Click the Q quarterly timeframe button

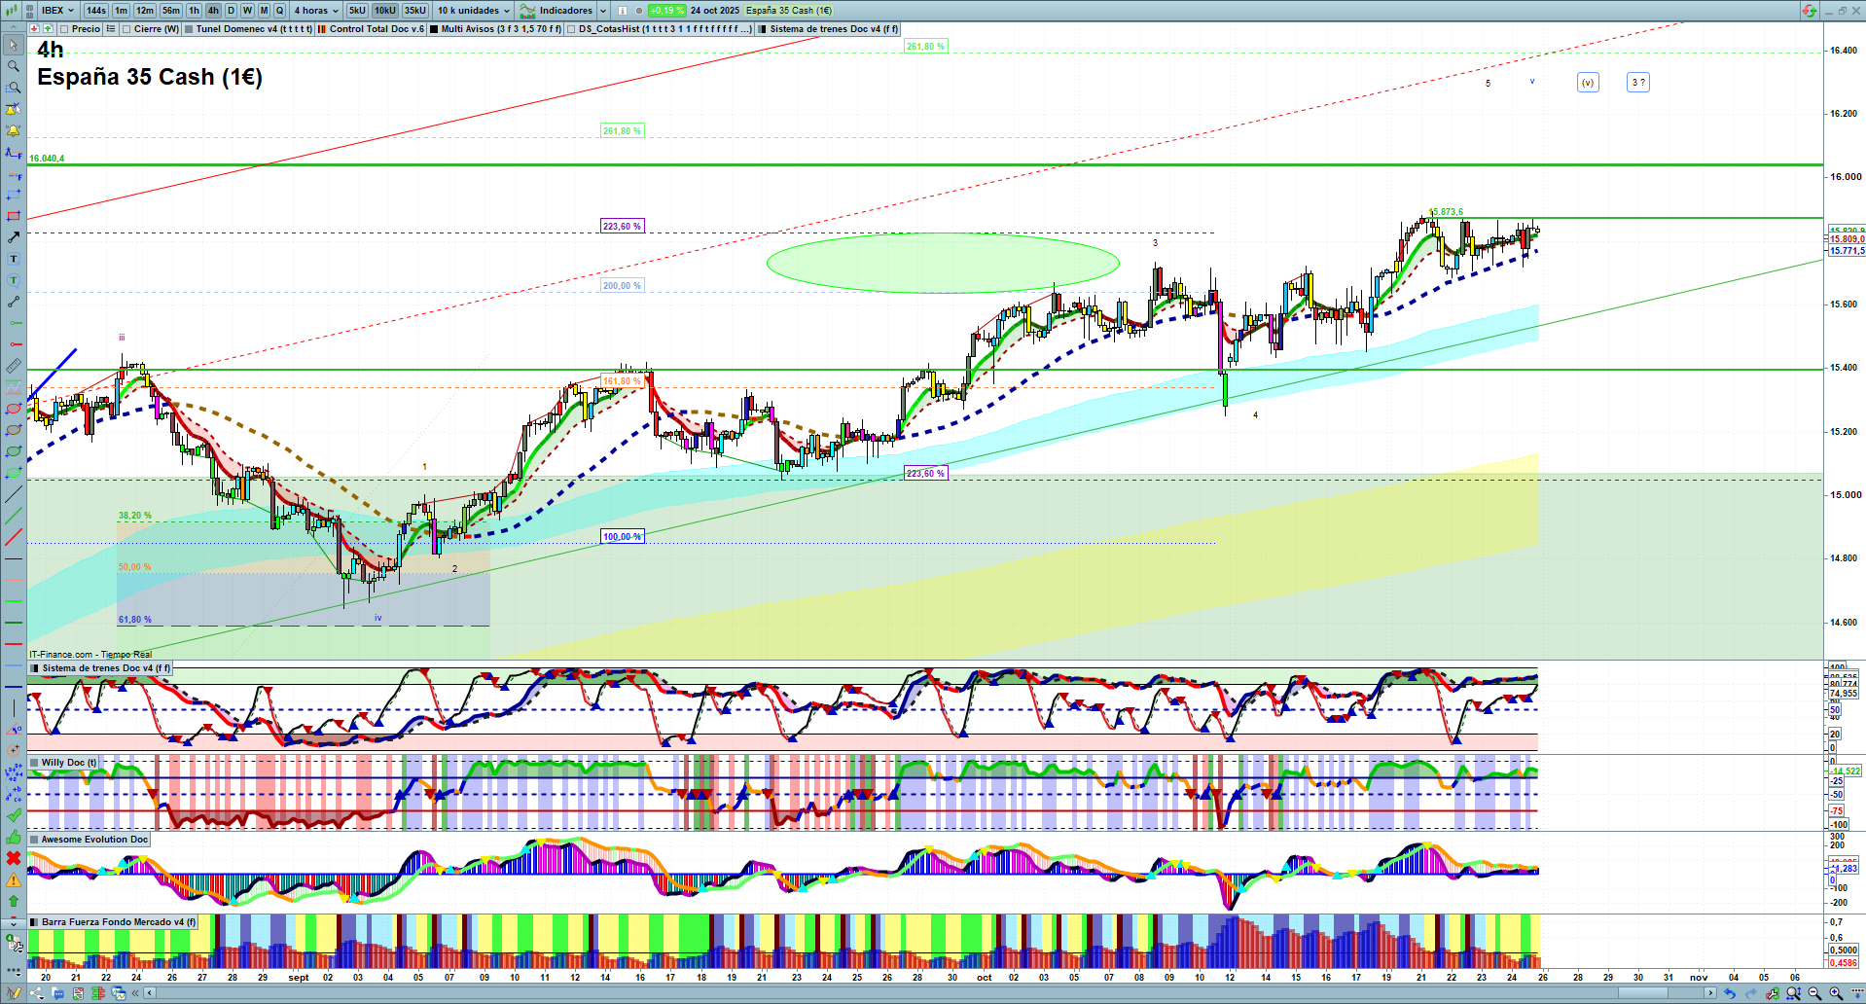click(x=279, y=11)
